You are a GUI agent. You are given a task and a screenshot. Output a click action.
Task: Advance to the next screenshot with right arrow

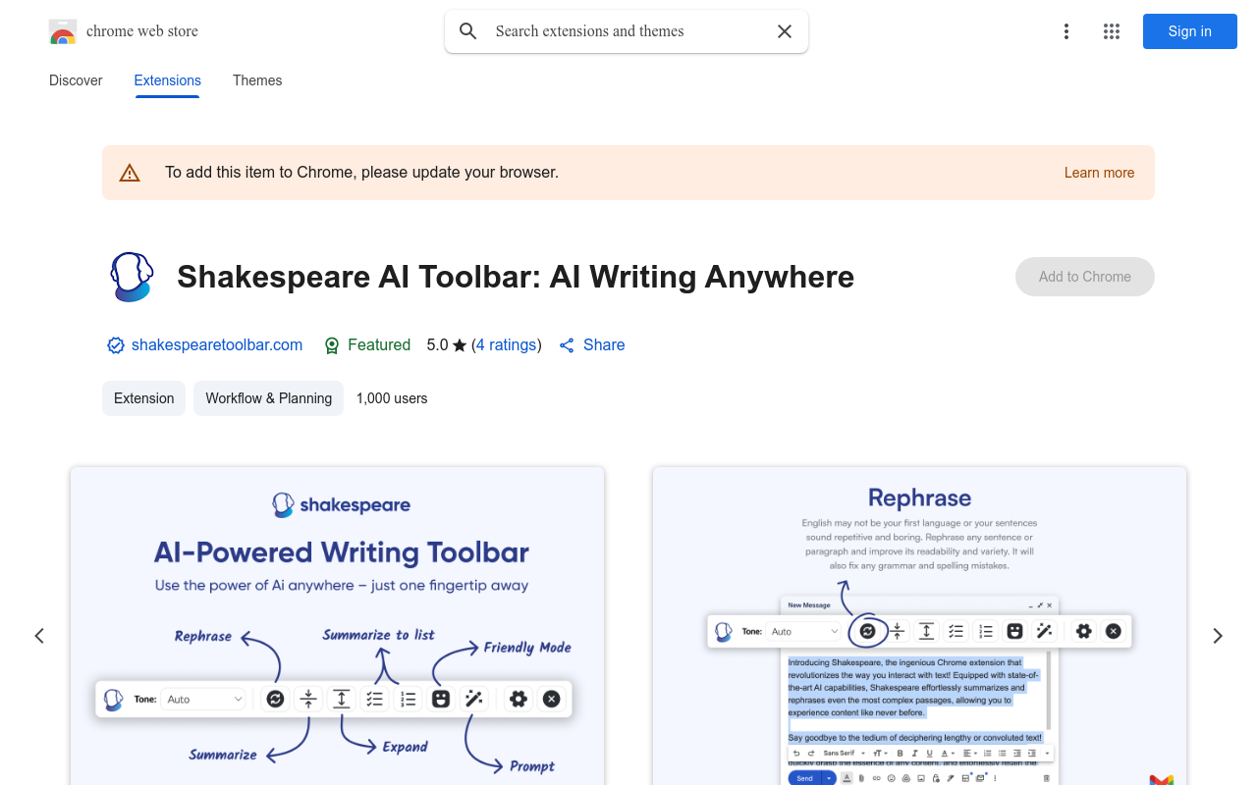click(1218, 636)
